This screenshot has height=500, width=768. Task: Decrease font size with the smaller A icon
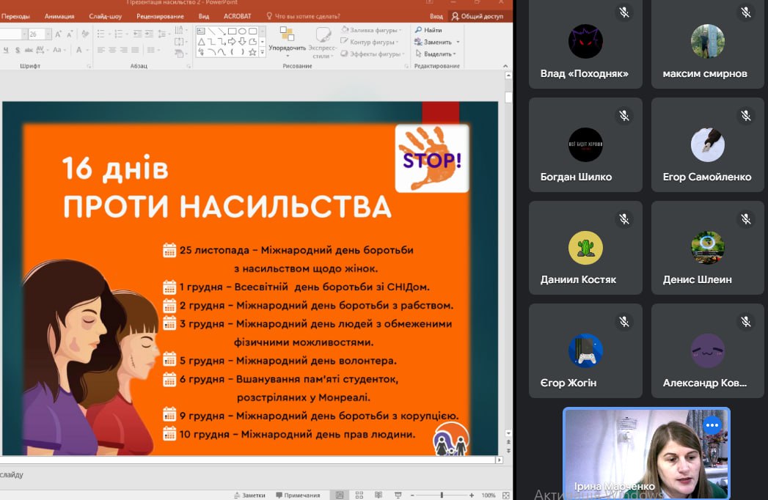click(69, 34)
